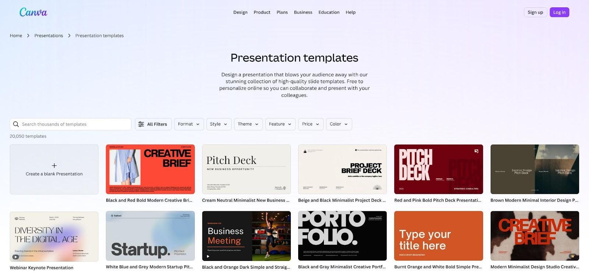
Task: Click 'Beige and Black Minimalist Project Deck' title
Action: 342,201
